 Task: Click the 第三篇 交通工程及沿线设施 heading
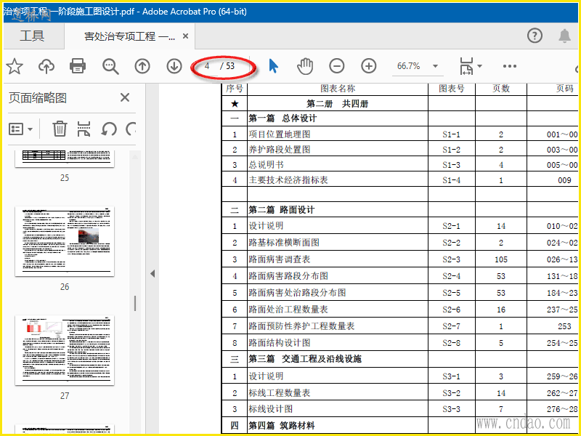[x=305, y=359]
